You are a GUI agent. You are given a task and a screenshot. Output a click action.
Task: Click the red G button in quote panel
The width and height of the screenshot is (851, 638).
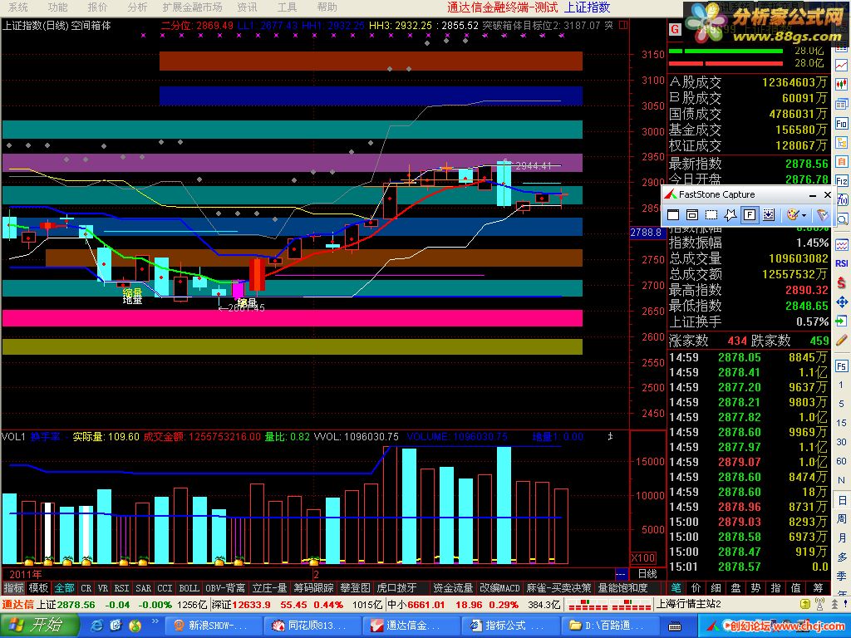coord(675,29)
